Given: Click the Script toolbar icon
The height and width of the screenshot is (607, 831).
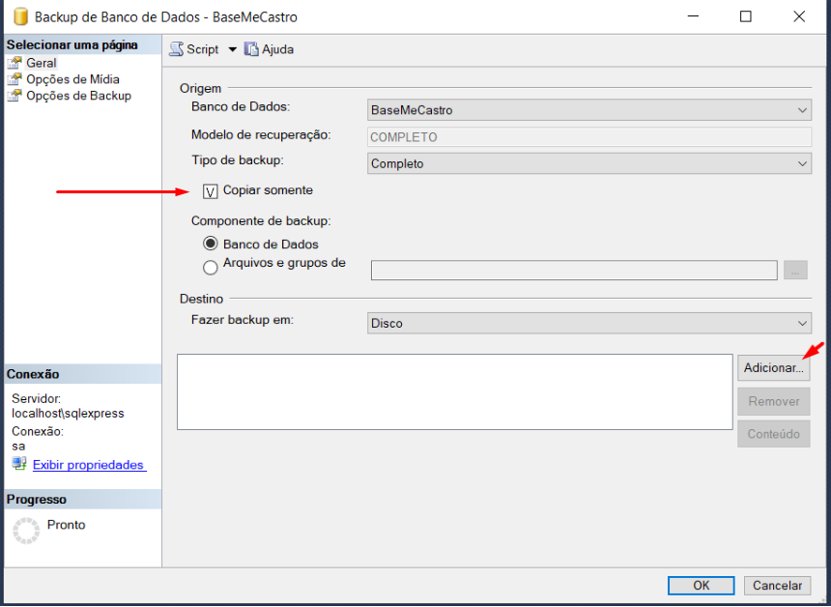Looking at the screenshot, I should pyautogui.click(x=177, y=49).
